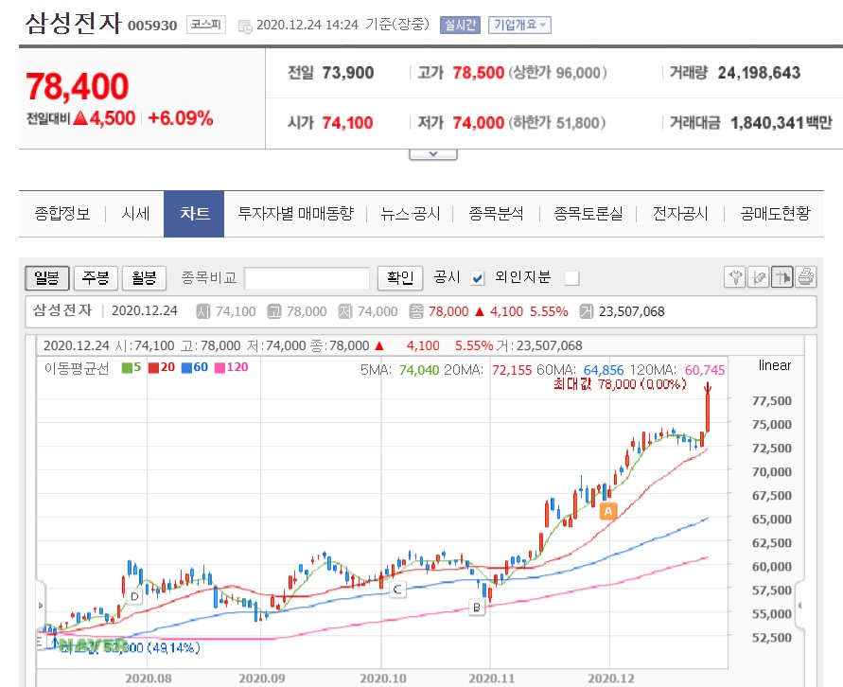Open the chart settings wrench icon
843x687 pixels.
(x=734, y=277)
